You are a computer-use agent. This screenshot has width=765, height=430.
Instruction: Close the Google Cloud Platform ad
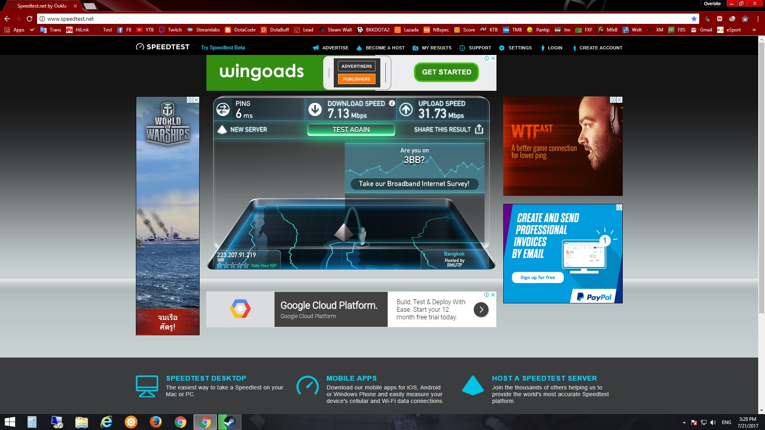coord(493,295)
